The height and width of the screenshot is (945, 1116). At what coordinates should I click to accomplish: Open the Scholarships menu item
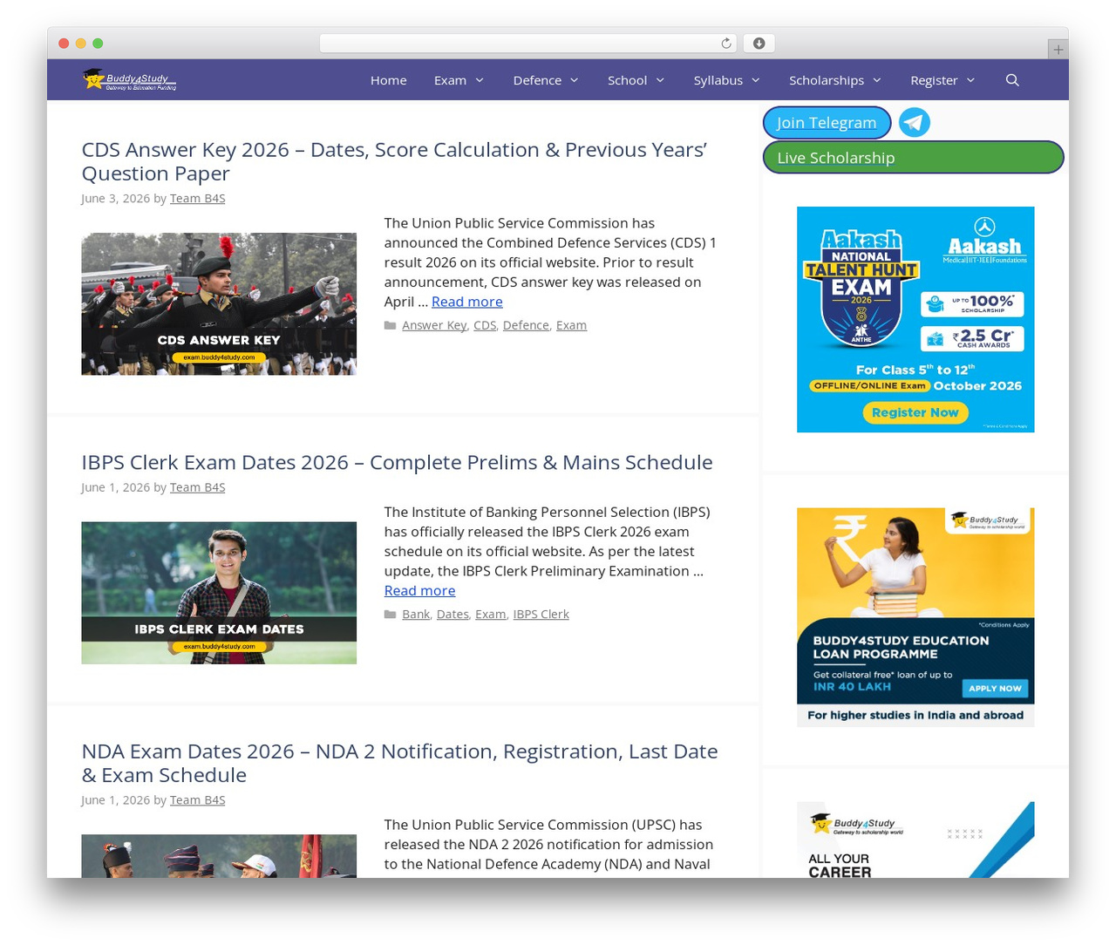(827, 80)
